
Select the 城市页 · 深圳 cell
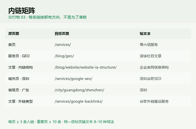coord(19,79)
